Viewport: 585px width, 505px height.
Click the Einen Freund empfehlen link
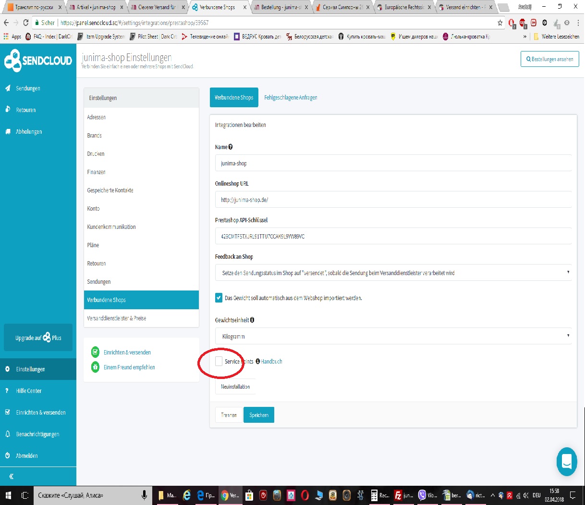click(x=129, y=367)
